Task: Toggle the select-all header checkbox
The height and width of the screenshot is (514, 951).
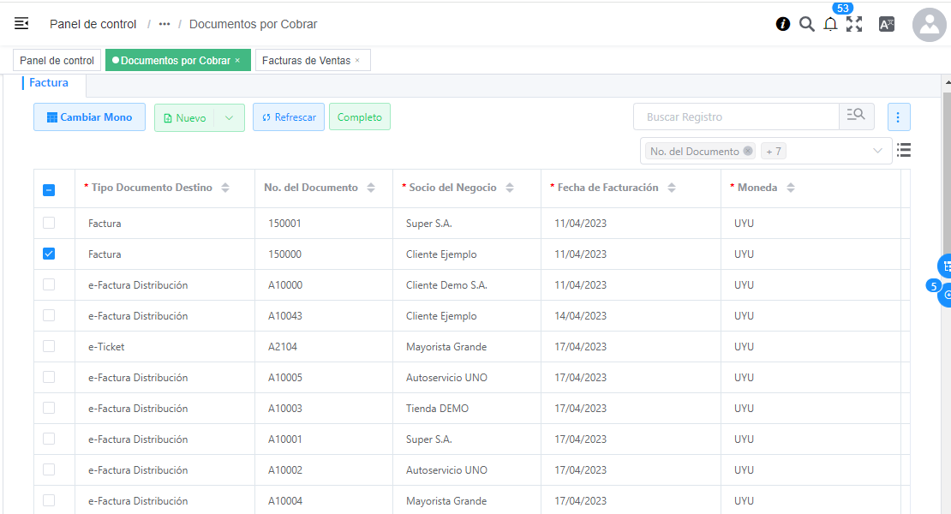Action: click(x=49, y=190)
